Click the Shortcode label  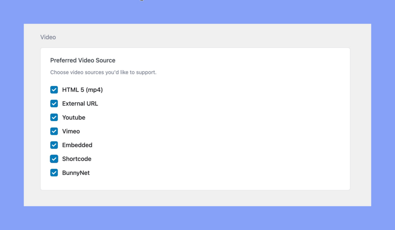coord(77,159)
